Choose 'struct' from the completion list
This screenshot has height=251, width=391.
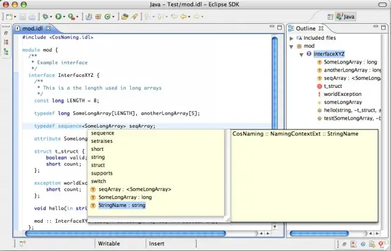(98, 165)
